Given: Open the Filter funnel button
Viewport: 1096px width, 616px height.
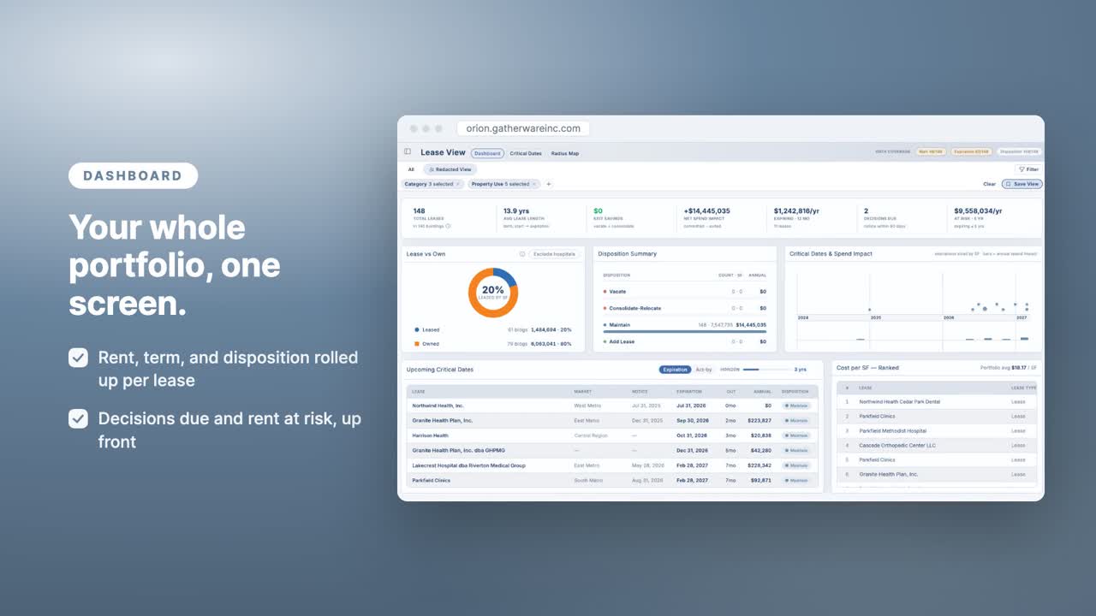Looking at the screenshot, I should pos(1027,169).
